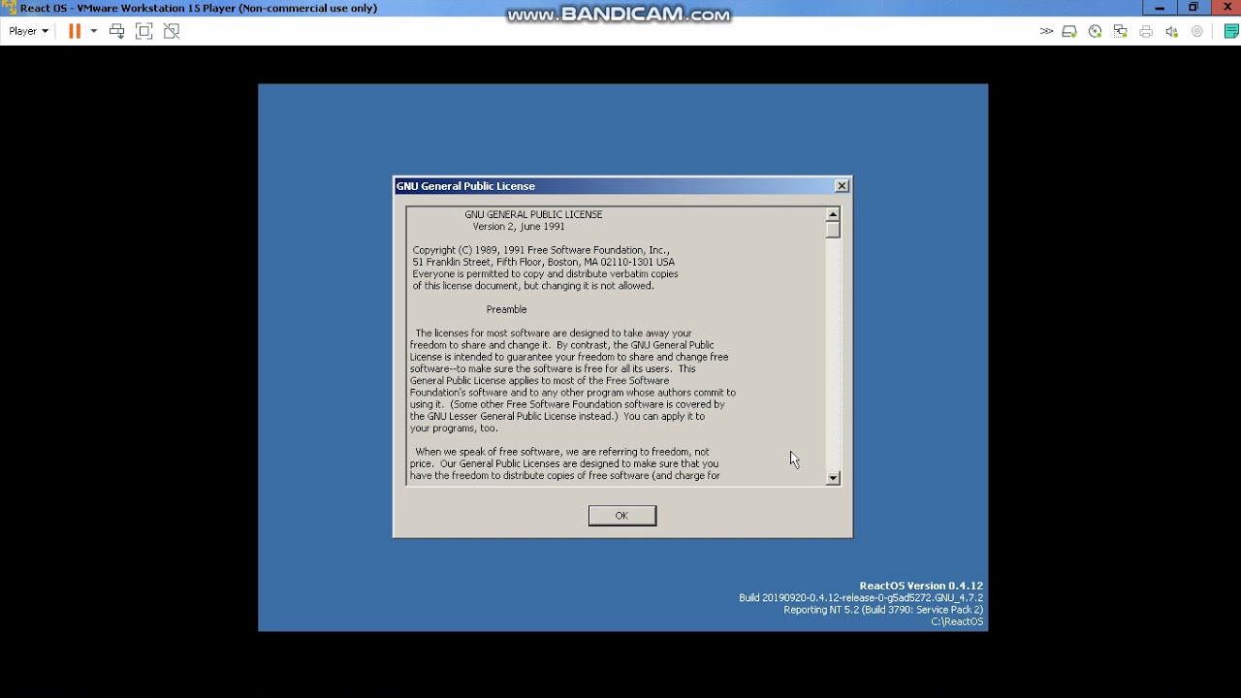Image resolution: width=1241 pixels, height=698 pixels.
Task: Click the license scrollbar down arrow
Action: click(833, 478)
